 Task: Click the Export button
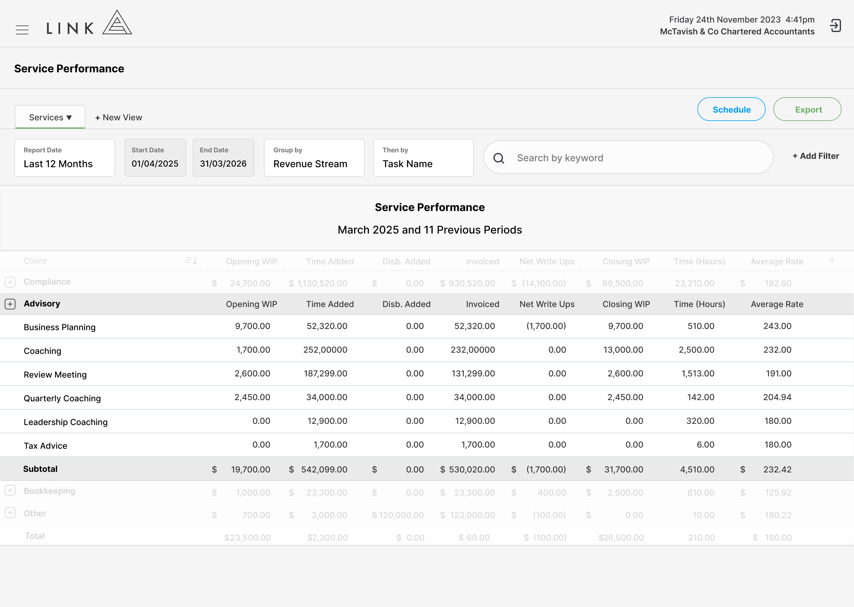pyautogui.click(x=807, y=109)
